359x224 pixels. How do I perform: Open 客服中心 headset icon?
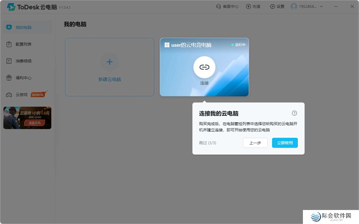click(218, 7)
